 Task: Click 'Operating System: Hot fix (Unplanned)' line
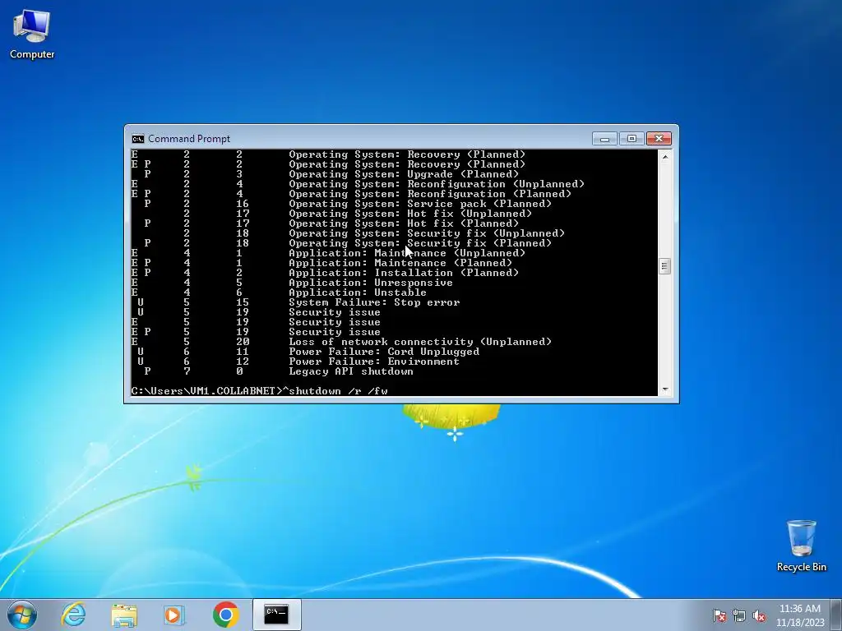click(410, 214)
